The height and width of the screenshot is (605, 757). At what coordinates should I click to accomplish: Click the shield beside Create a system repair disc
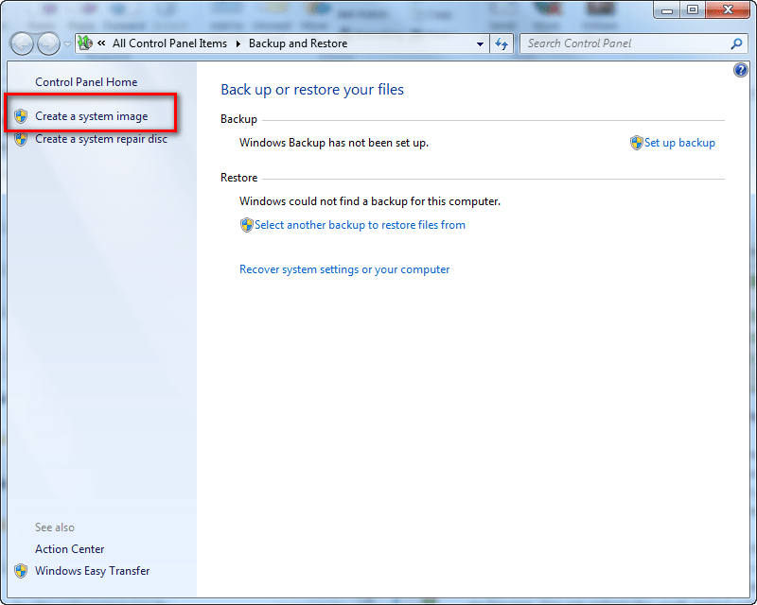[21, 139]
